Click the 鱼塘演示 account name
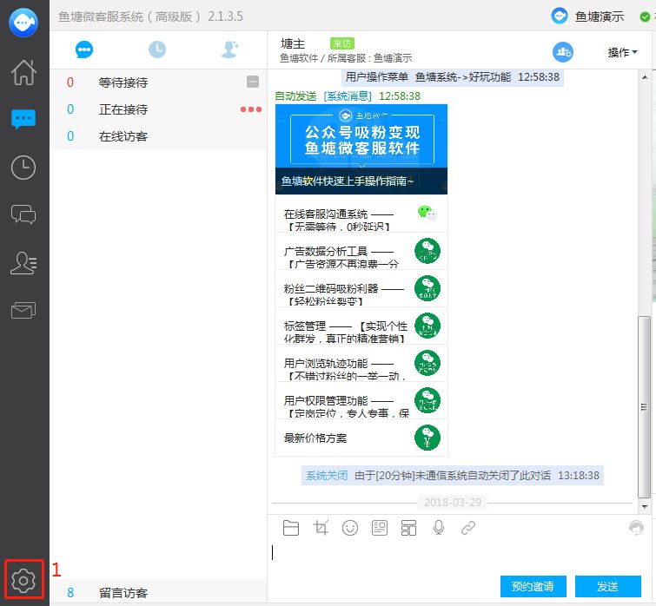 pos(600,16)
